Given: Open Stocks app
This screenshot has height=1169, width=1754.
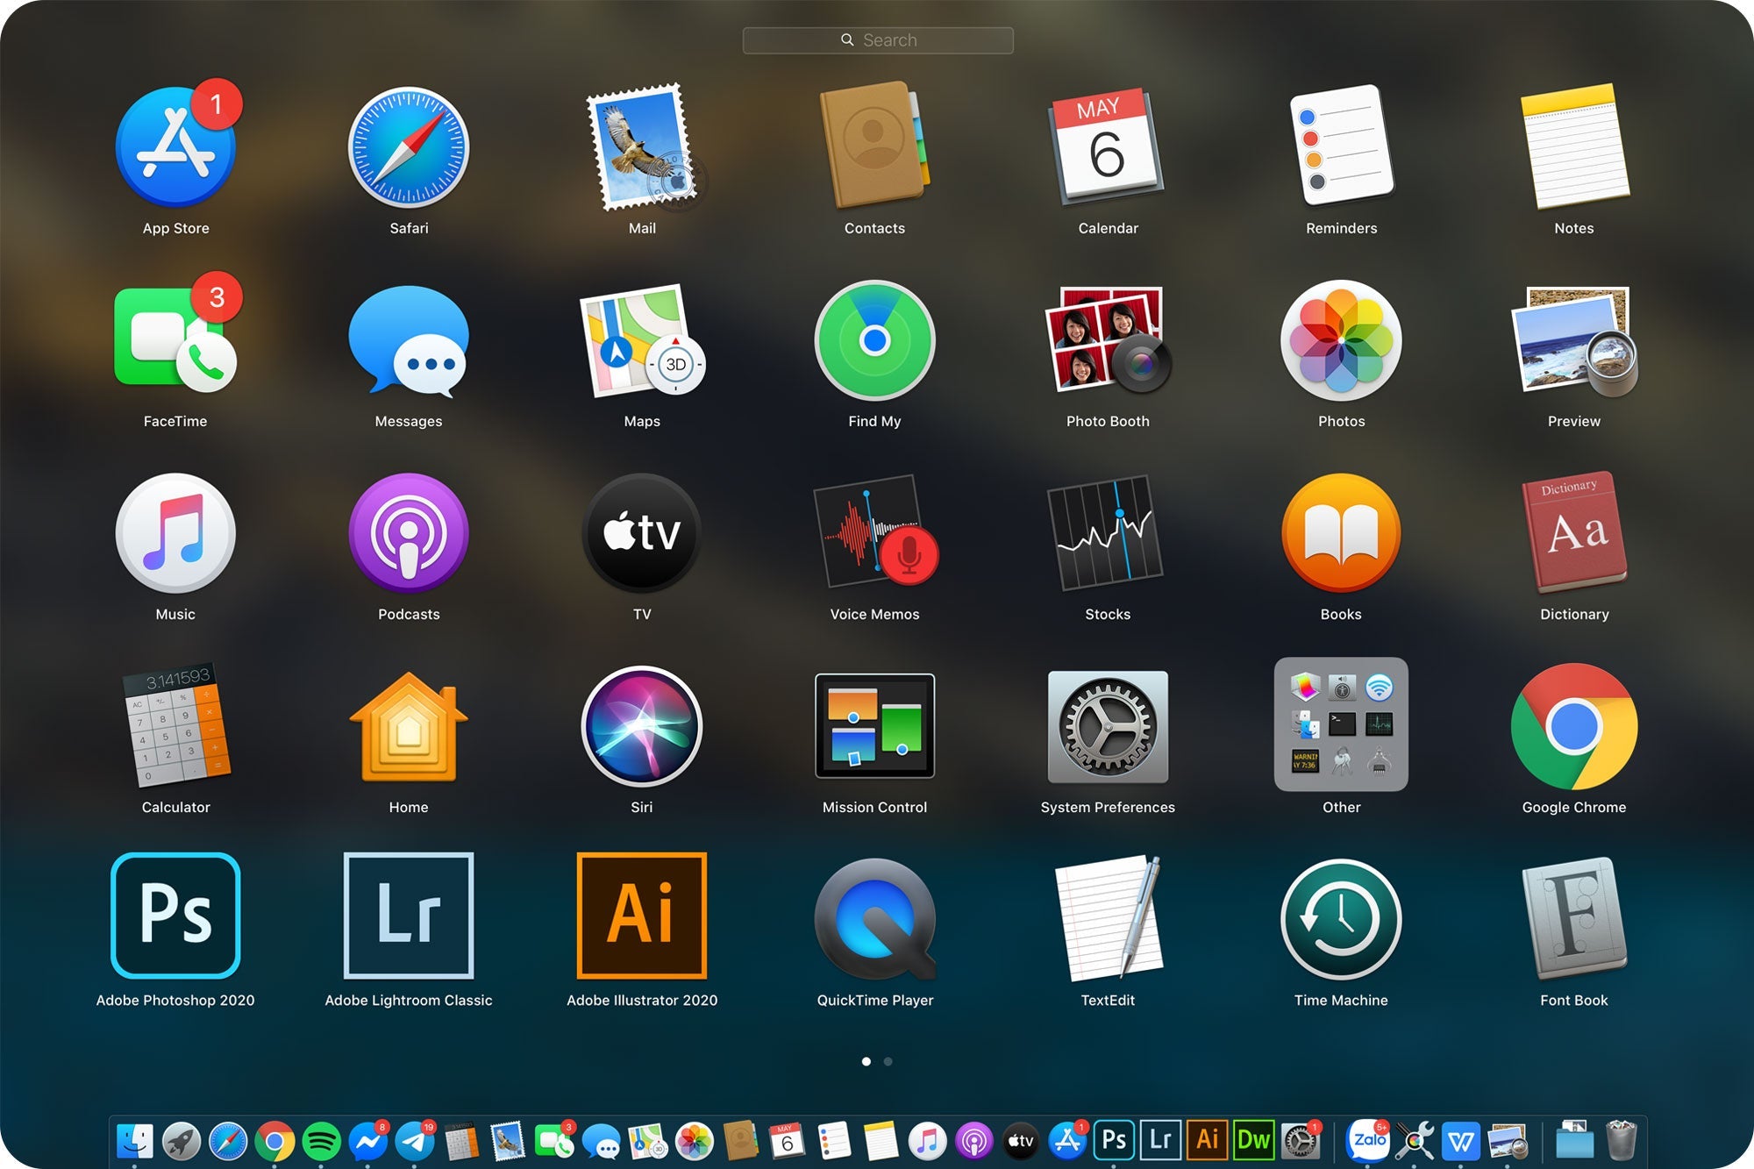Looking at the screenshot, I should [1108, 533].
